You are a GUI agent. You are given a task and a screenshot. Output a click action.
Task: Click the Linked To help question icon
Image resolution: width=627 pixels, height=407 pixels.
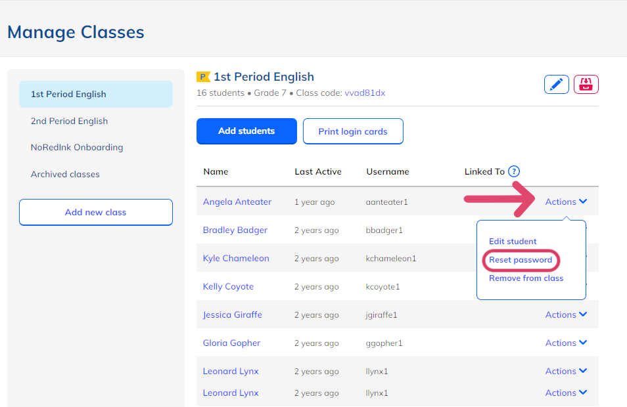pyautogui.click(x=514, y=171)
